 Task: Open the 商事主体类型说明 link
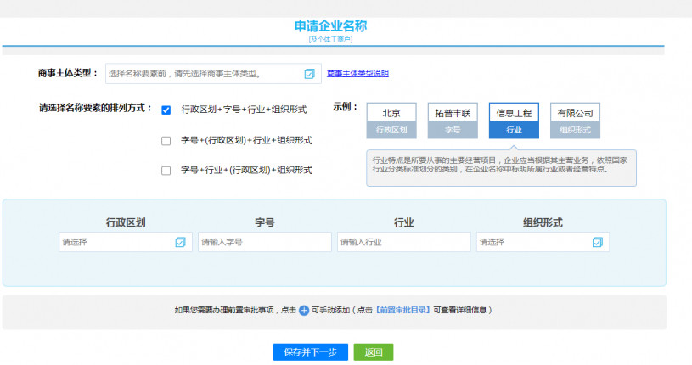pyautogui.click(x=357, y=74)
